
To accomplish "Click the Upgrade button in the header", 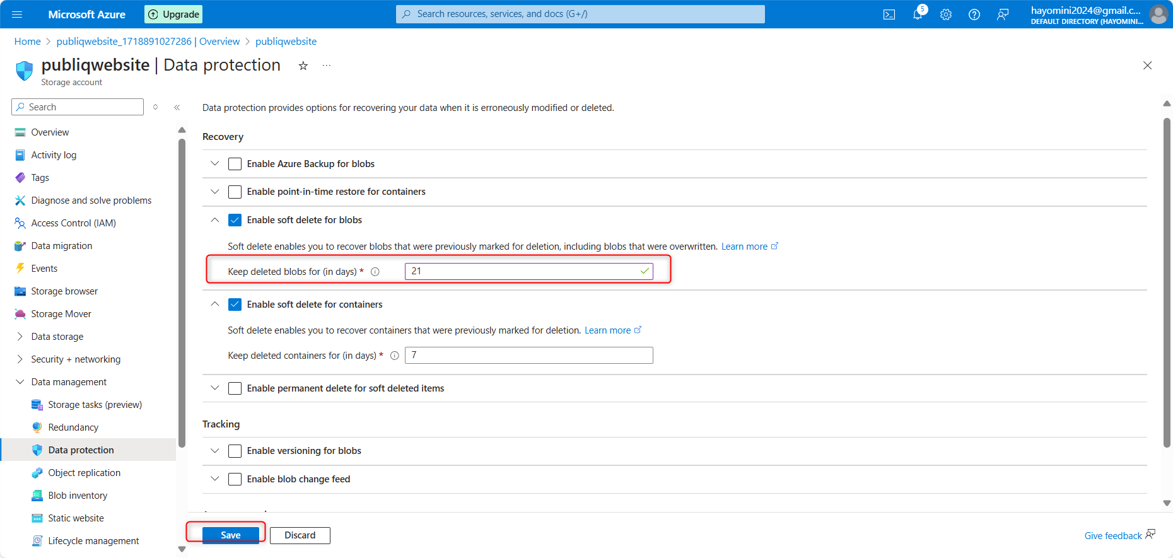I will click(173, 15).
